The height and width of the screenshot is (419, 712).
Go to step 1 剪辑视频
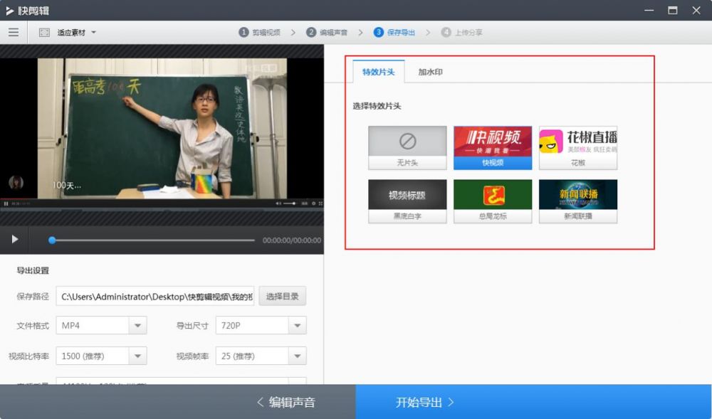coord(260,32)
